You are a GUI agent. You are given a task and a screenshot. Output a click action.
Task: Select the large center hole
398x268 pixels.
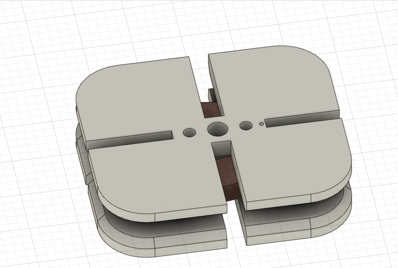click(x=217, y=128)
